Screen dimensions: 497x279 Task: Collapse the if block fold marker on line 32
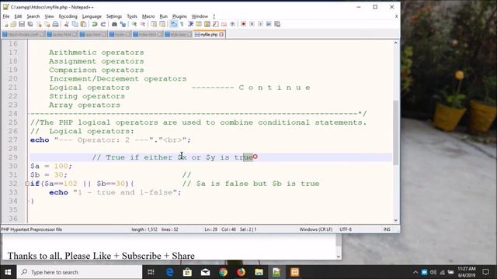click(27, 184)
